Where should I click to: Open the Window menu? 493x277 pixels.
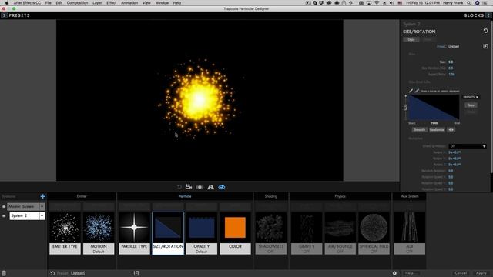(162, 3)
